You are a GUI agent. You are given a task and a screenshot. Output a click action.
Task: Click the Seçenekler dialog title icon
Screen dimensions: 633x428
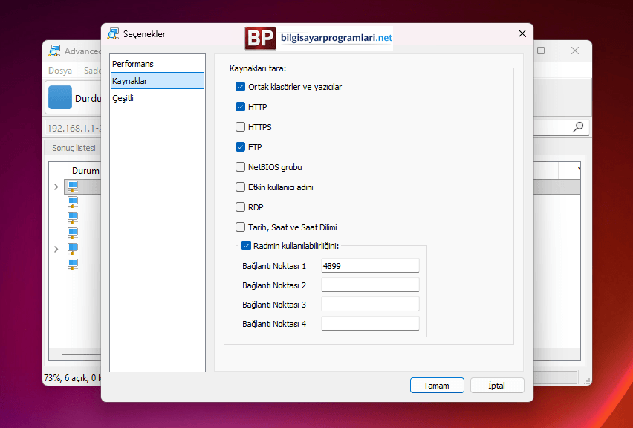point(113,34)
